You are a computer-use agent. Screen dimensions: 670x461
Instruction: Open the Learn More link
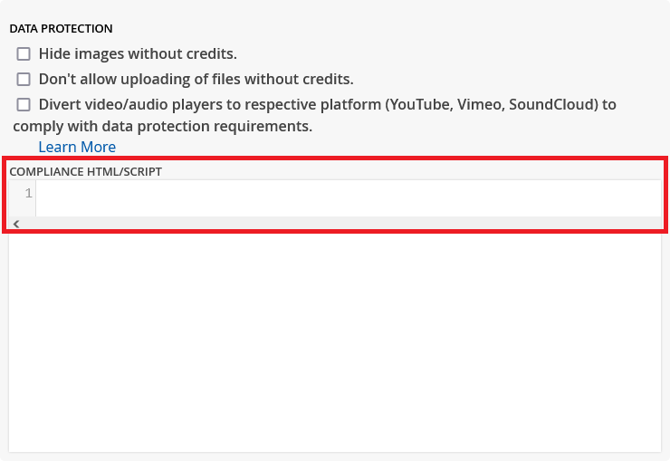[x=77, y=147]
